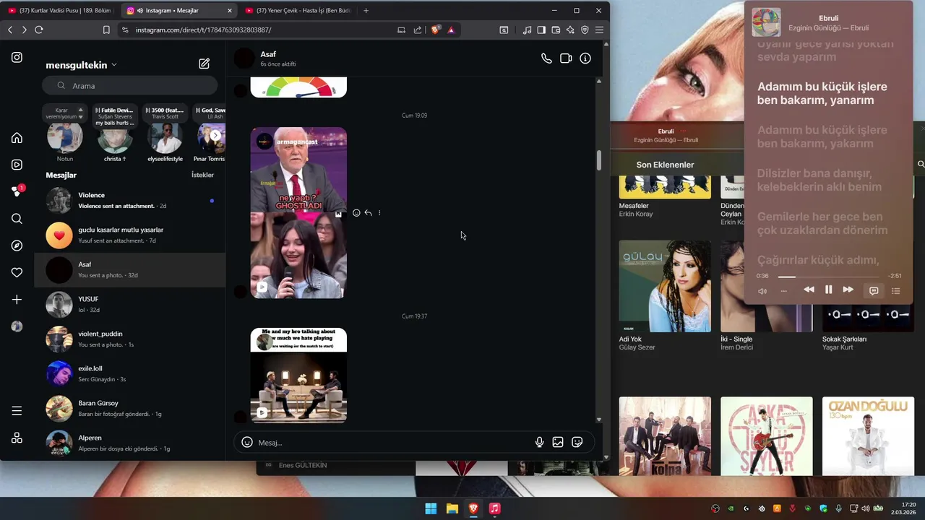Open emoji picker in message box
The width and height of the screenshot is (925, 520).
tap(247, 442)
